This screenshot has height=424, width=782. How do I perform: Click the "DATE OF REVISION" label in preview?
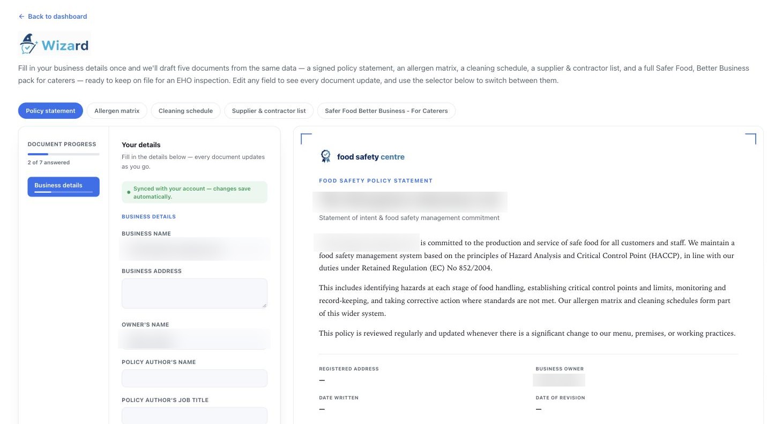coord(560,398)
